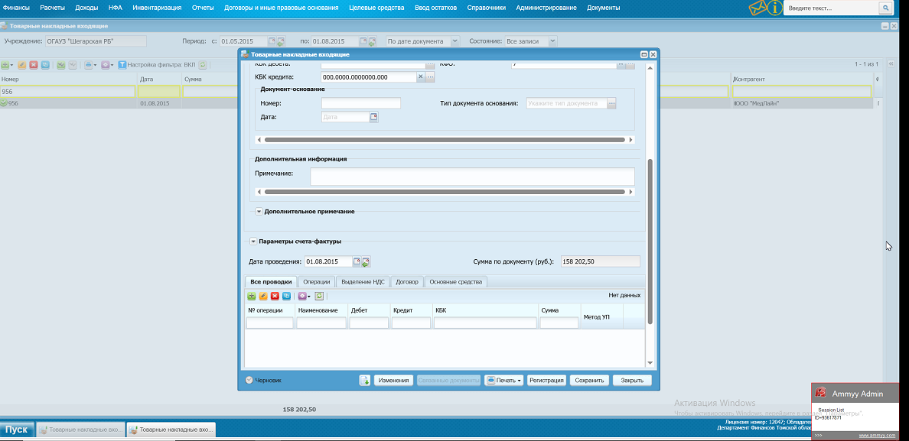Click the Регистрация button
The image size is (909, 441).
(x=546, y=380)
